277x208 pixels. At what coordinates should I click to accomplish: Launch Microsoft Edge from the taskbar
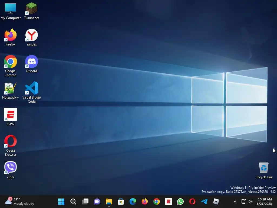pyautogui.click(x=133, y=201)
